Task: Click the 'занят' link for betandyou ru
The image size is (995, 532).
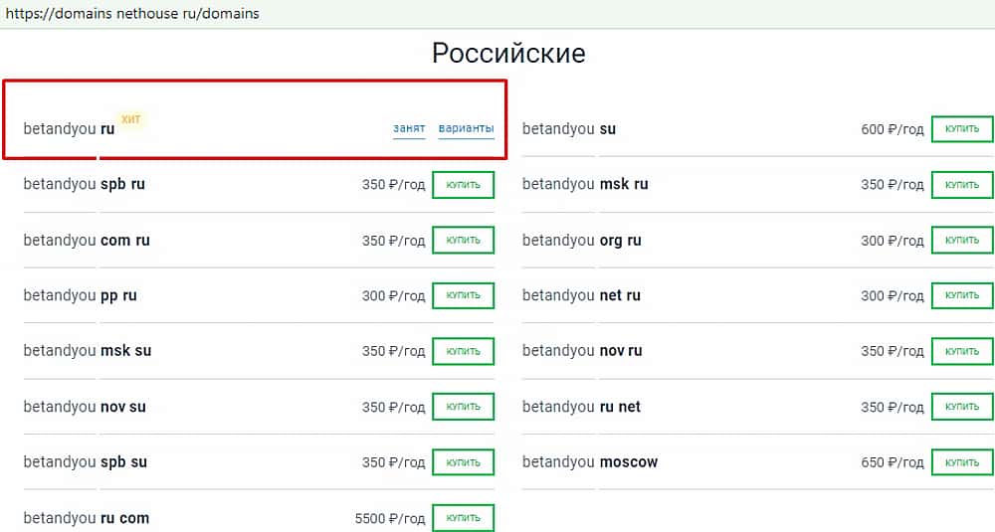Action: [409, 128]
